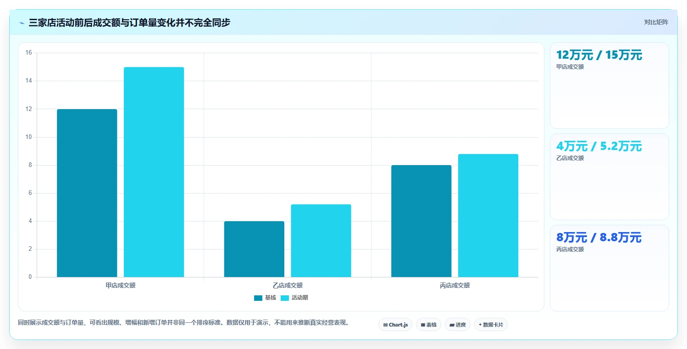Screen dimensions: 687x349
Task: Open the 12万元 / 15万元 data card
Action: tap(609, 85)
